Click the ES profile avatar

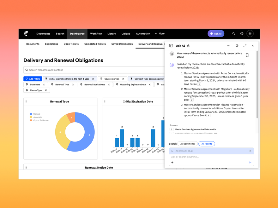(x=250, y=34)
